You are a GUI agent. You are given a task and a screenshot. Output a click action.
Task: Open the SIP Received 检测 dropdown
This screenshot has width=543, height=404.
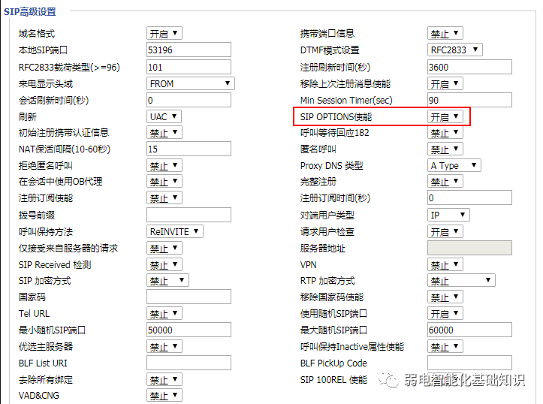point(164,264)
